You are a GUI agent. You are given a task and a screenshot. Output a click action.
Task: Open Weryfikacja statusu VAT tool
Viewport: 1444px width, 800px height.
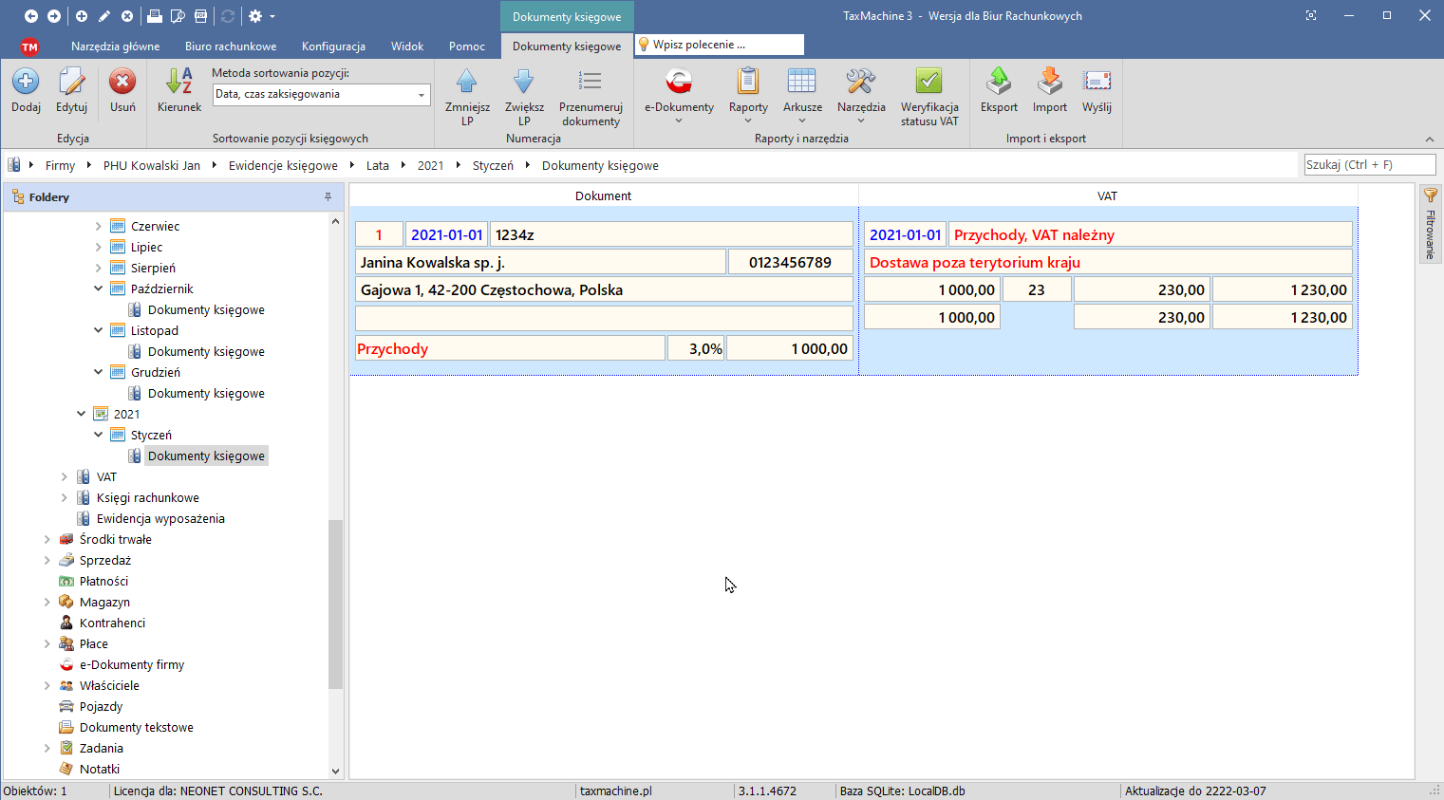click(x=929, y=83)
